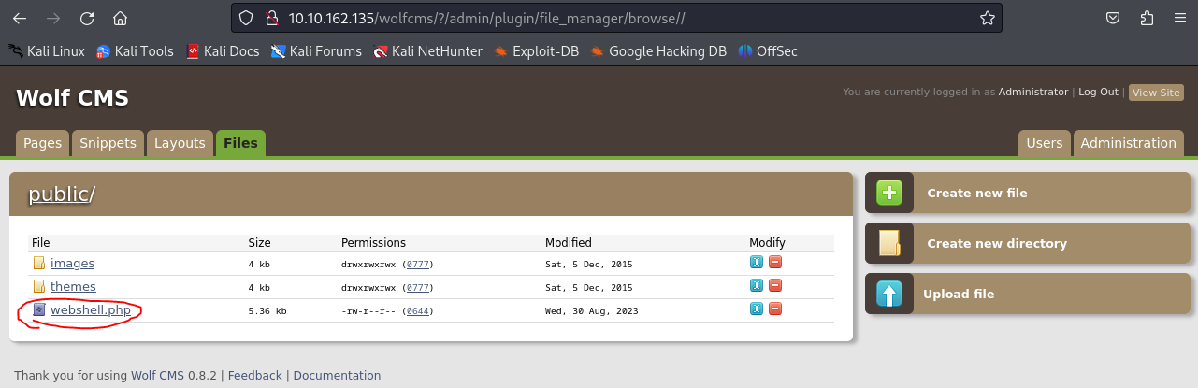This screenshot has width=1198, height=388.
Task: Reload the current page
Action: (x=87, y=18)
